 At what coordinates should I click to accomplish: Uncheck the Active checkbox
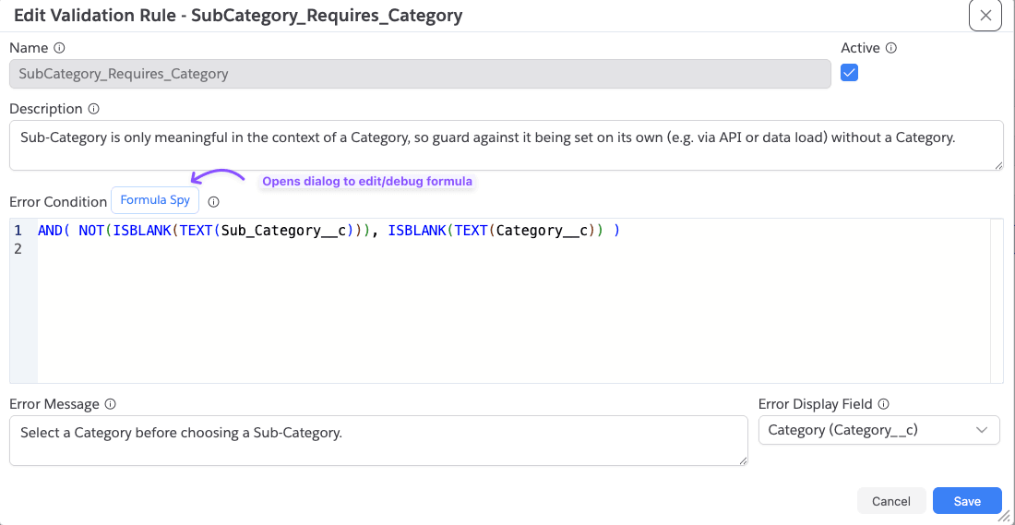[849, 73]
